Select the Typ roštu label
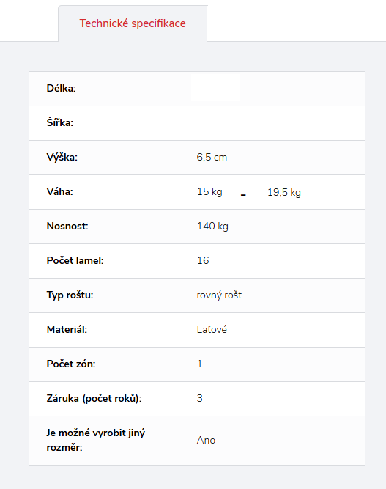 tap(70, 295)
